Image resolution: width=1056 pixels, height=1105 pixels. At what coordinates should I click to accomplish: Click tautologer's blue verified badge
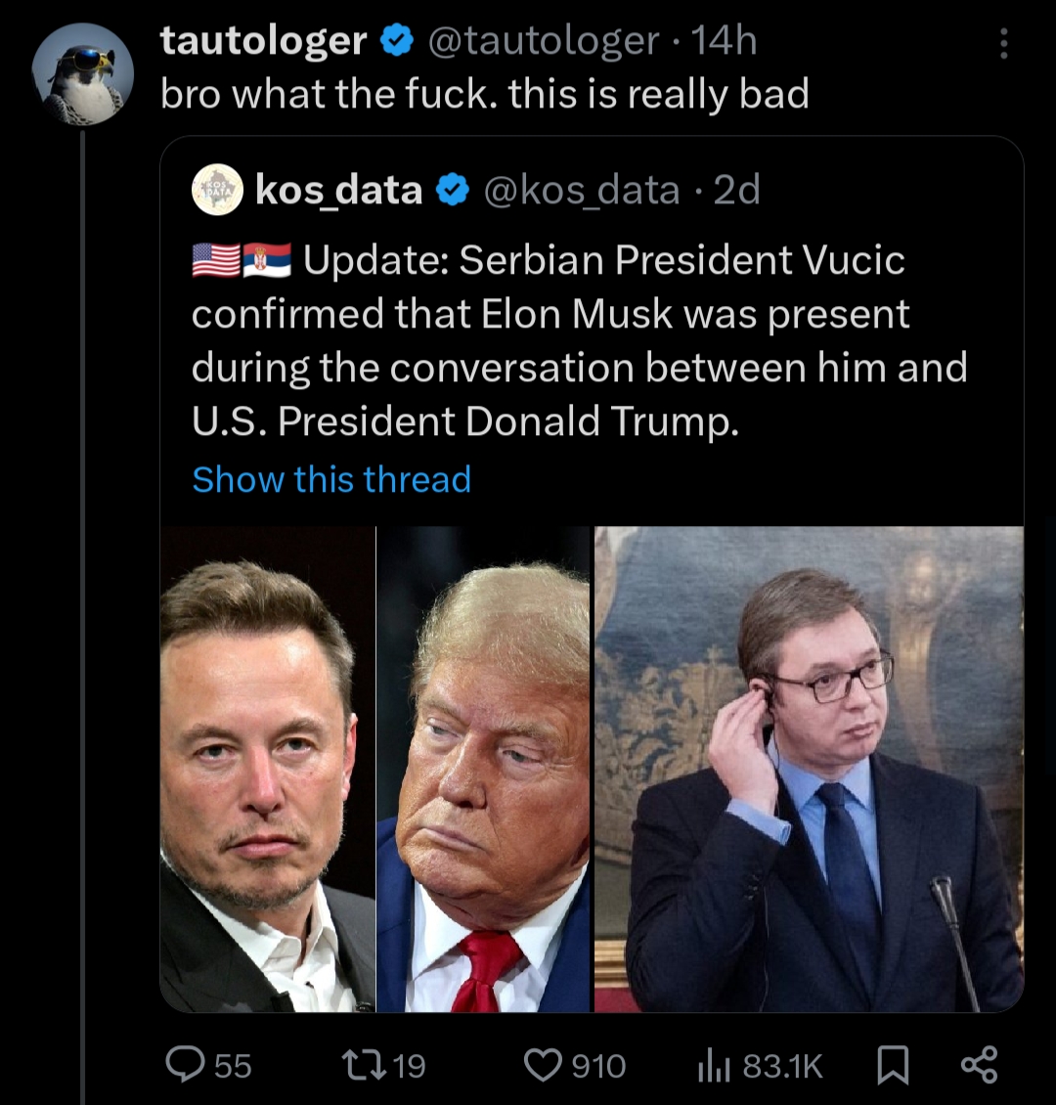click(x=395, y=41)
